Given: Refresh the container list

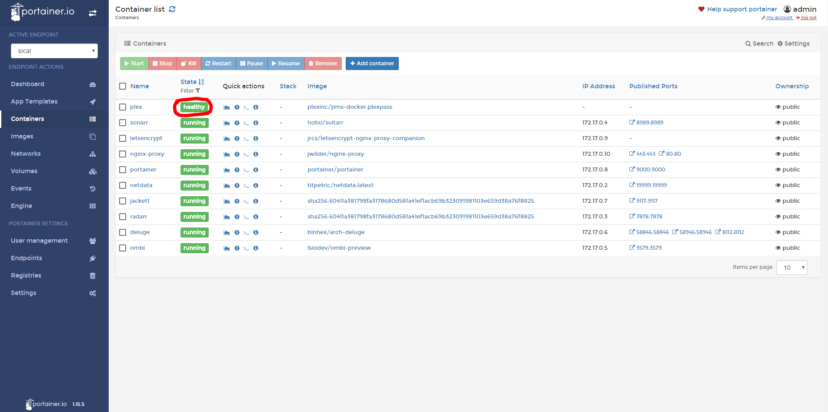Looking at the screenshot, I should point(172,9).
